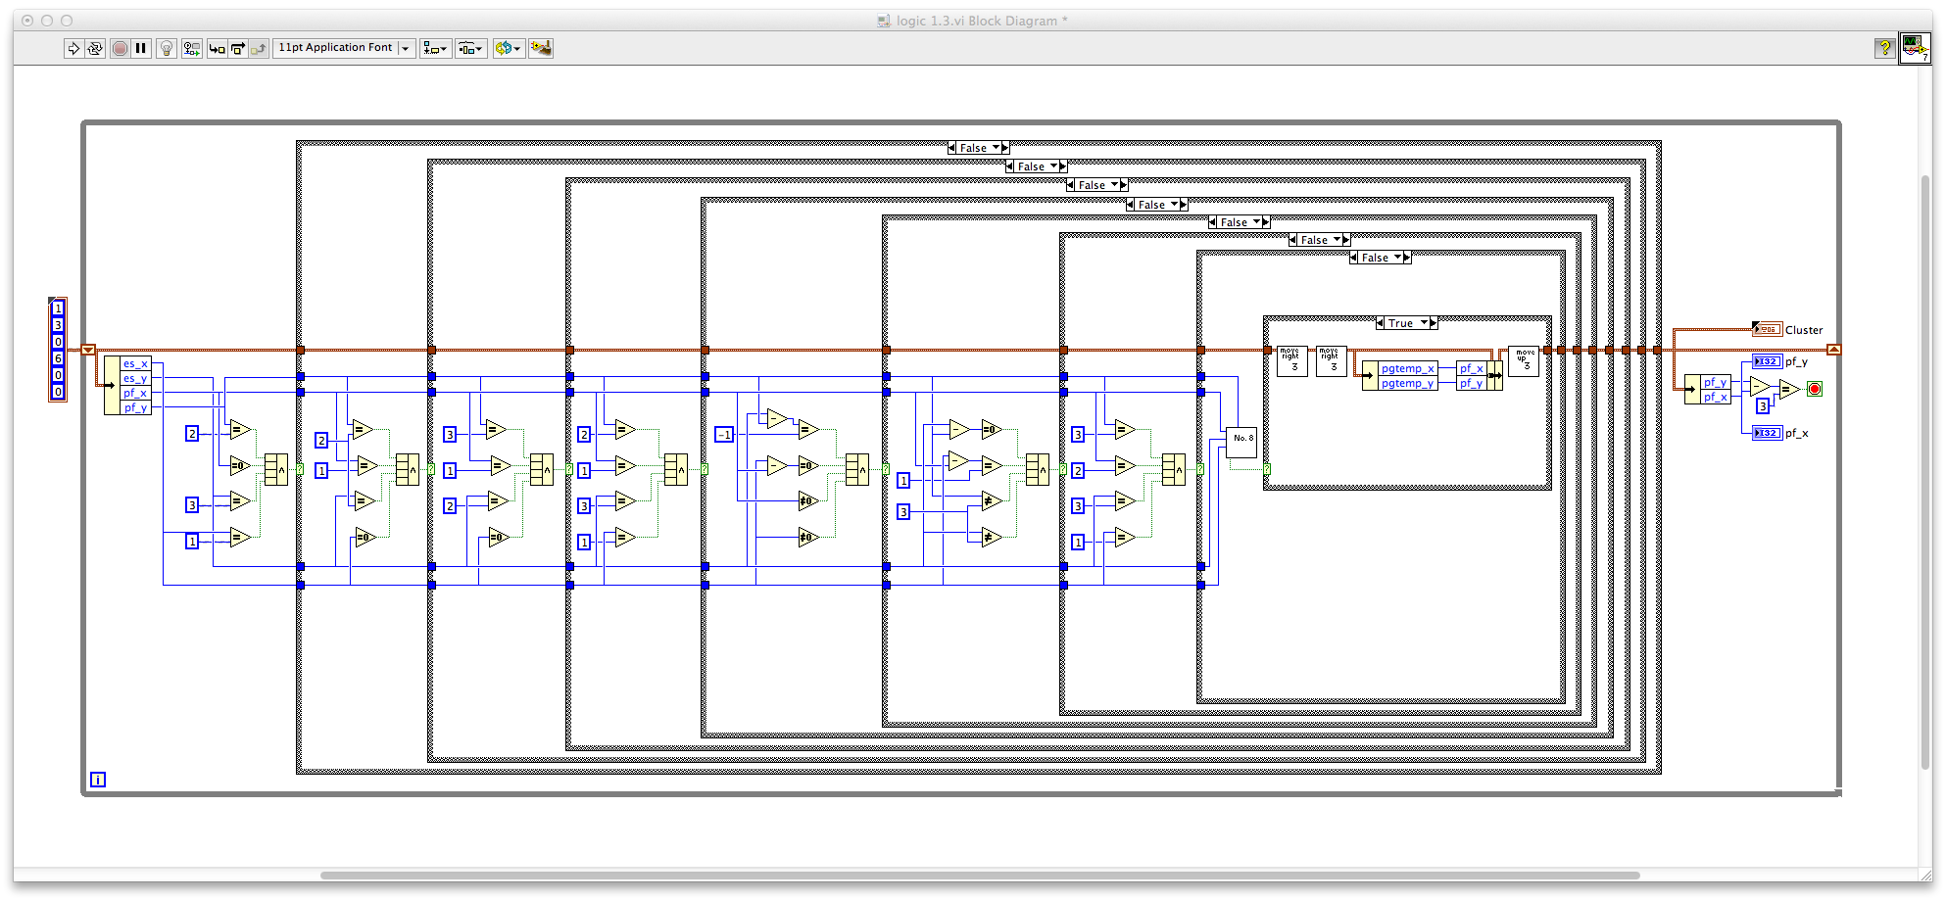Click the right shift register terminal
This screenshot has width=1946, height=901.
(1834, 350)
